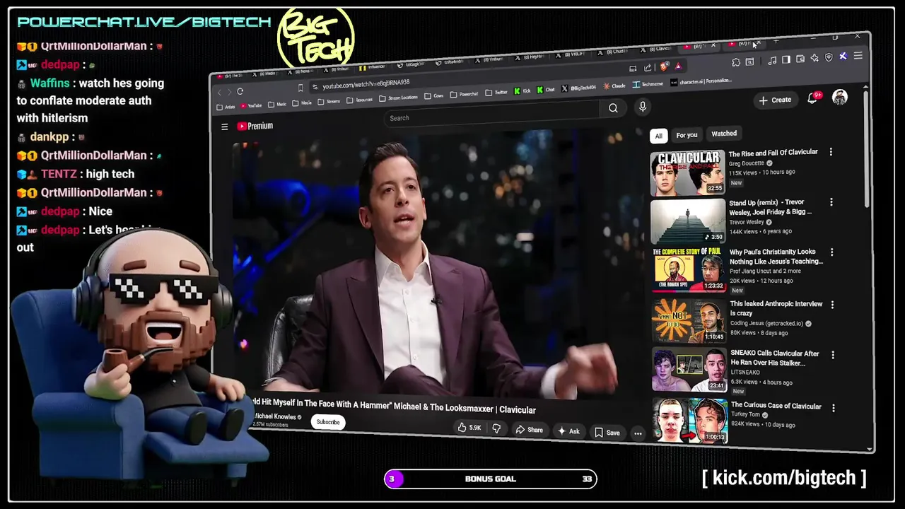Save the video to a playlist
The image size is (905, 509).
[x=607, y=433]
